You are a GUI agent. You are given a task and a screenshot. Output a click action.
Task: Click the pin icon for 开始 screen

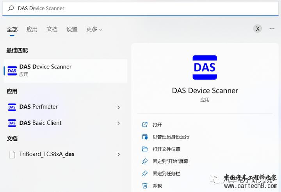(x=145, y=161)
